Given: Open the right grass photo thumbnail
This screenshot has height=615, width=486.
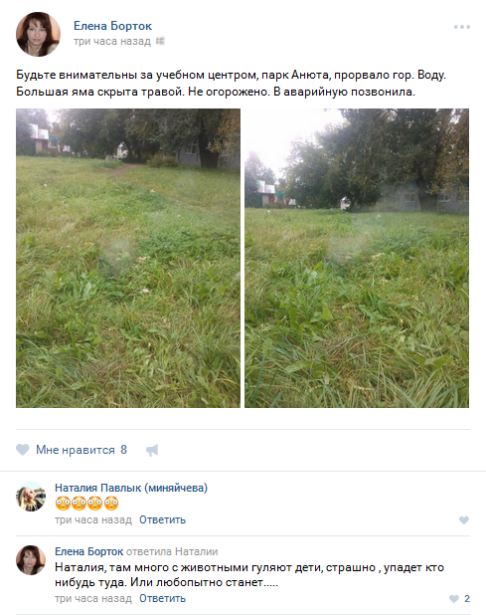Looking at the screenshot, I should [357, 258].
